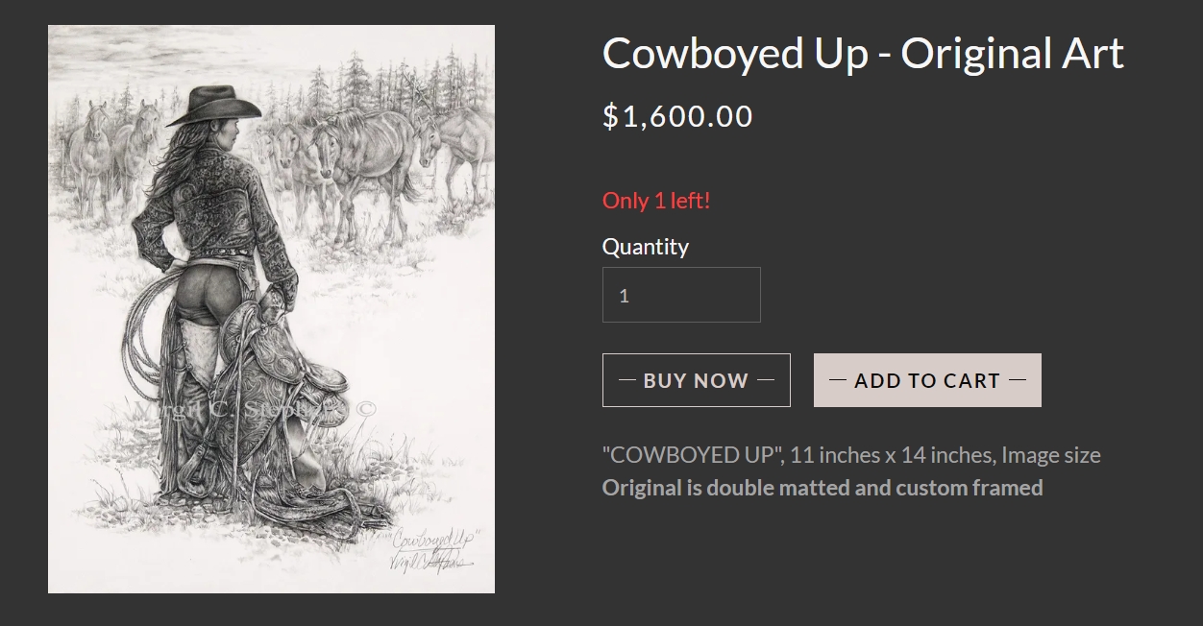This screenshot has height=626, width=1203.
Task: Click the '11 inches x 14 inches' description line
Action: 851,455
